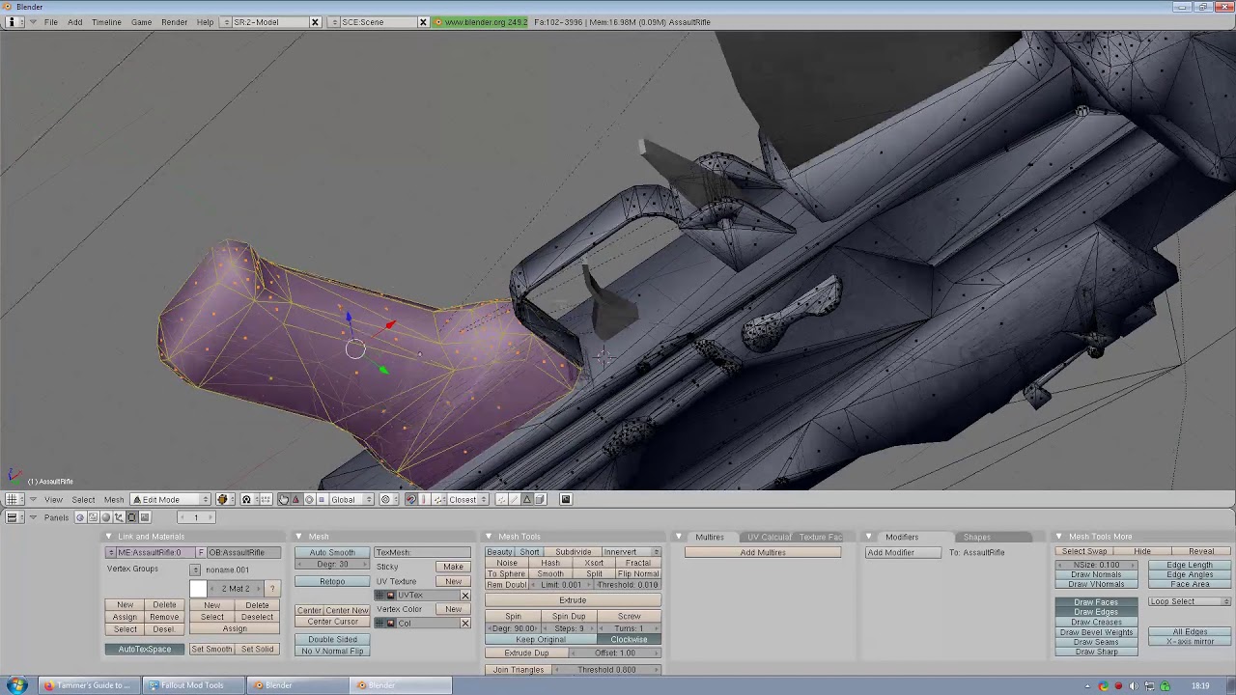Click the OB:AssaultRifle name field
The width and height of the screenshot is (1236, 695).
click(x=242, y=552)
